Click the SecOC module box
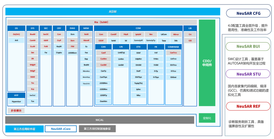274x139 pixels. click(46, 34)
